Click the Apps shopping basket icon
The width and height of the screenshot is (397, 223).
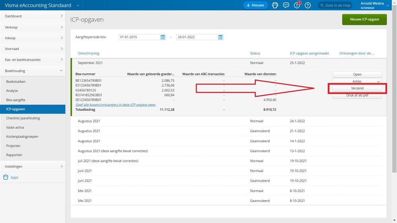(x=6, y=177)
